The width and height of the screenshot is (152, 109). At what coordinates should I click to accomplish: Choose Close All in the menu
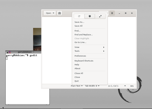[x=90, y=73]
